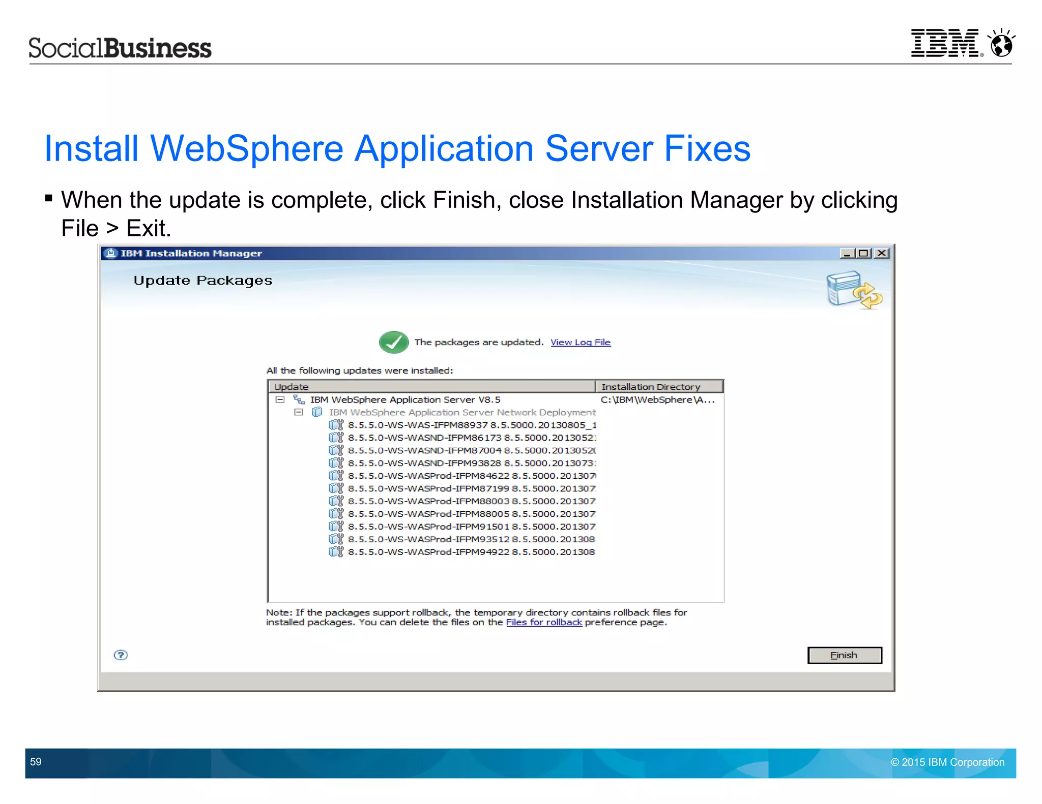Click the Update Packages banner icon
The image size is (1042, 804).
(854, 290)
